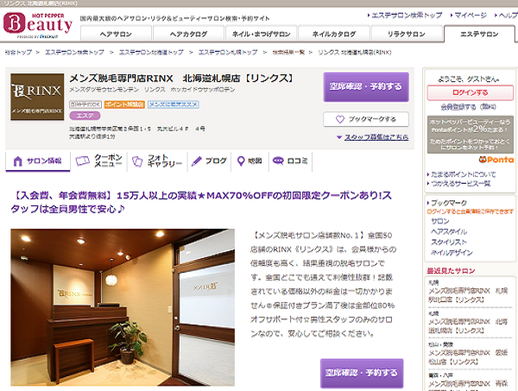Click the house icon on サロン情報 tab

click(17, 161)
